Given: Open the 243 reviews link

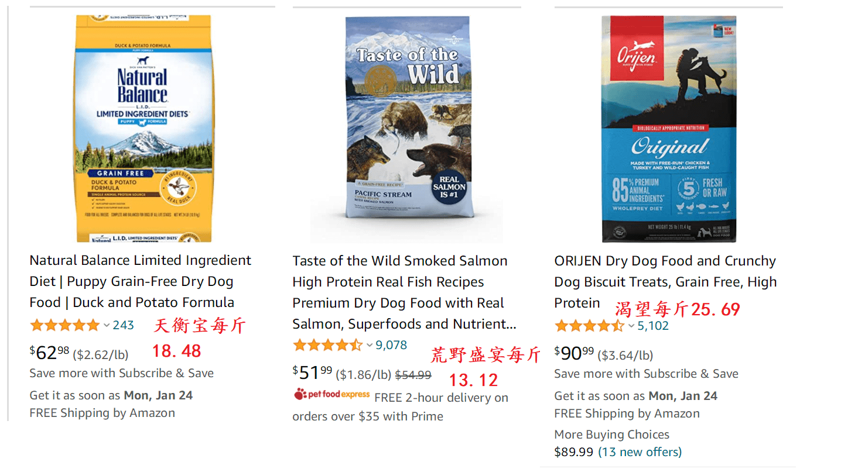Looking at the screenshot, I should tap(124, 325).
